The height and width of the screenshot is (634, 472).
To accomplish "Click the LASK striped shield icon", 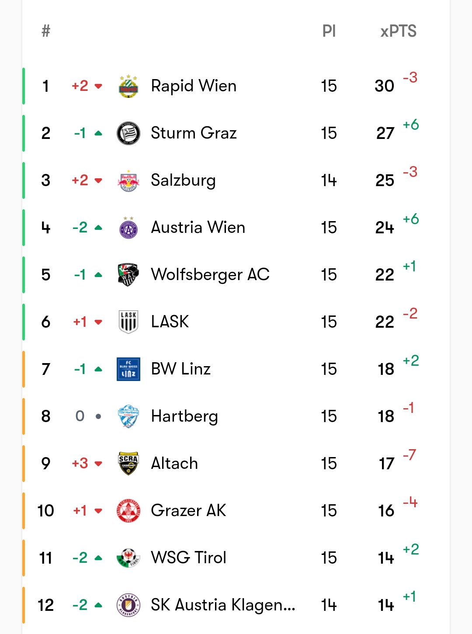I will (x=128, y=322).
